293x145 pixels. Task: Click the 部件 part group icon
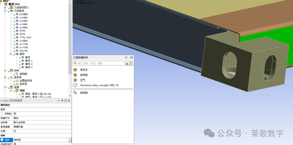pyautogui.click(x=17, y=54)
